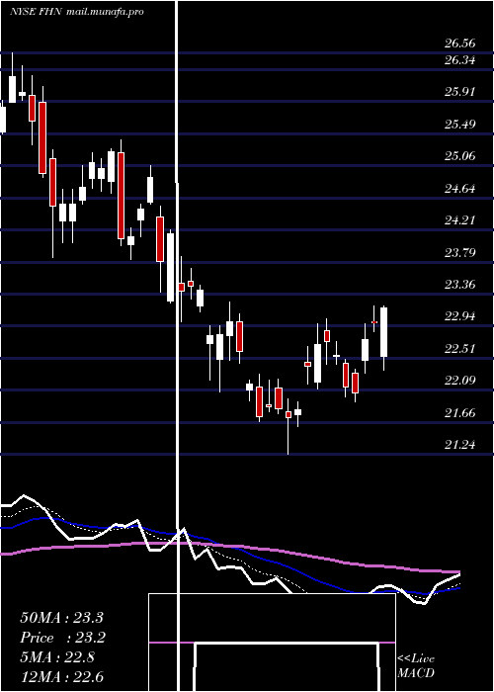Click the last white candlestick on the right
This screenshot has height=692, width=494.
point(383,332)
